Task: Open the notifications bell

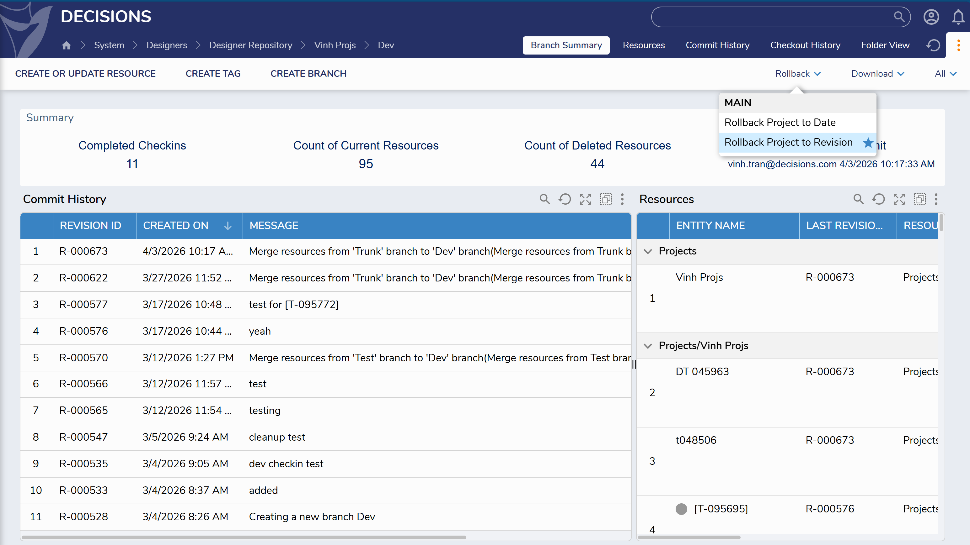Action: point(958,17)
